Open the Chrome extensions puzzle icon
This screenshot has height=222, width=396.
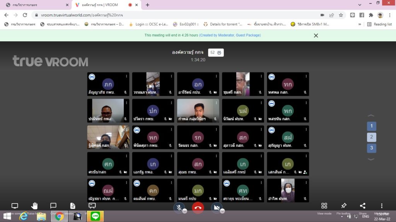(371, 15)
